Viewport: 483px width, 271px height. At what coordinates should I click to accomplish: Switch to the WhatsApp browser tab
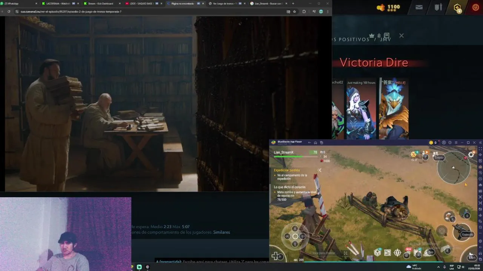pos(19,3)
